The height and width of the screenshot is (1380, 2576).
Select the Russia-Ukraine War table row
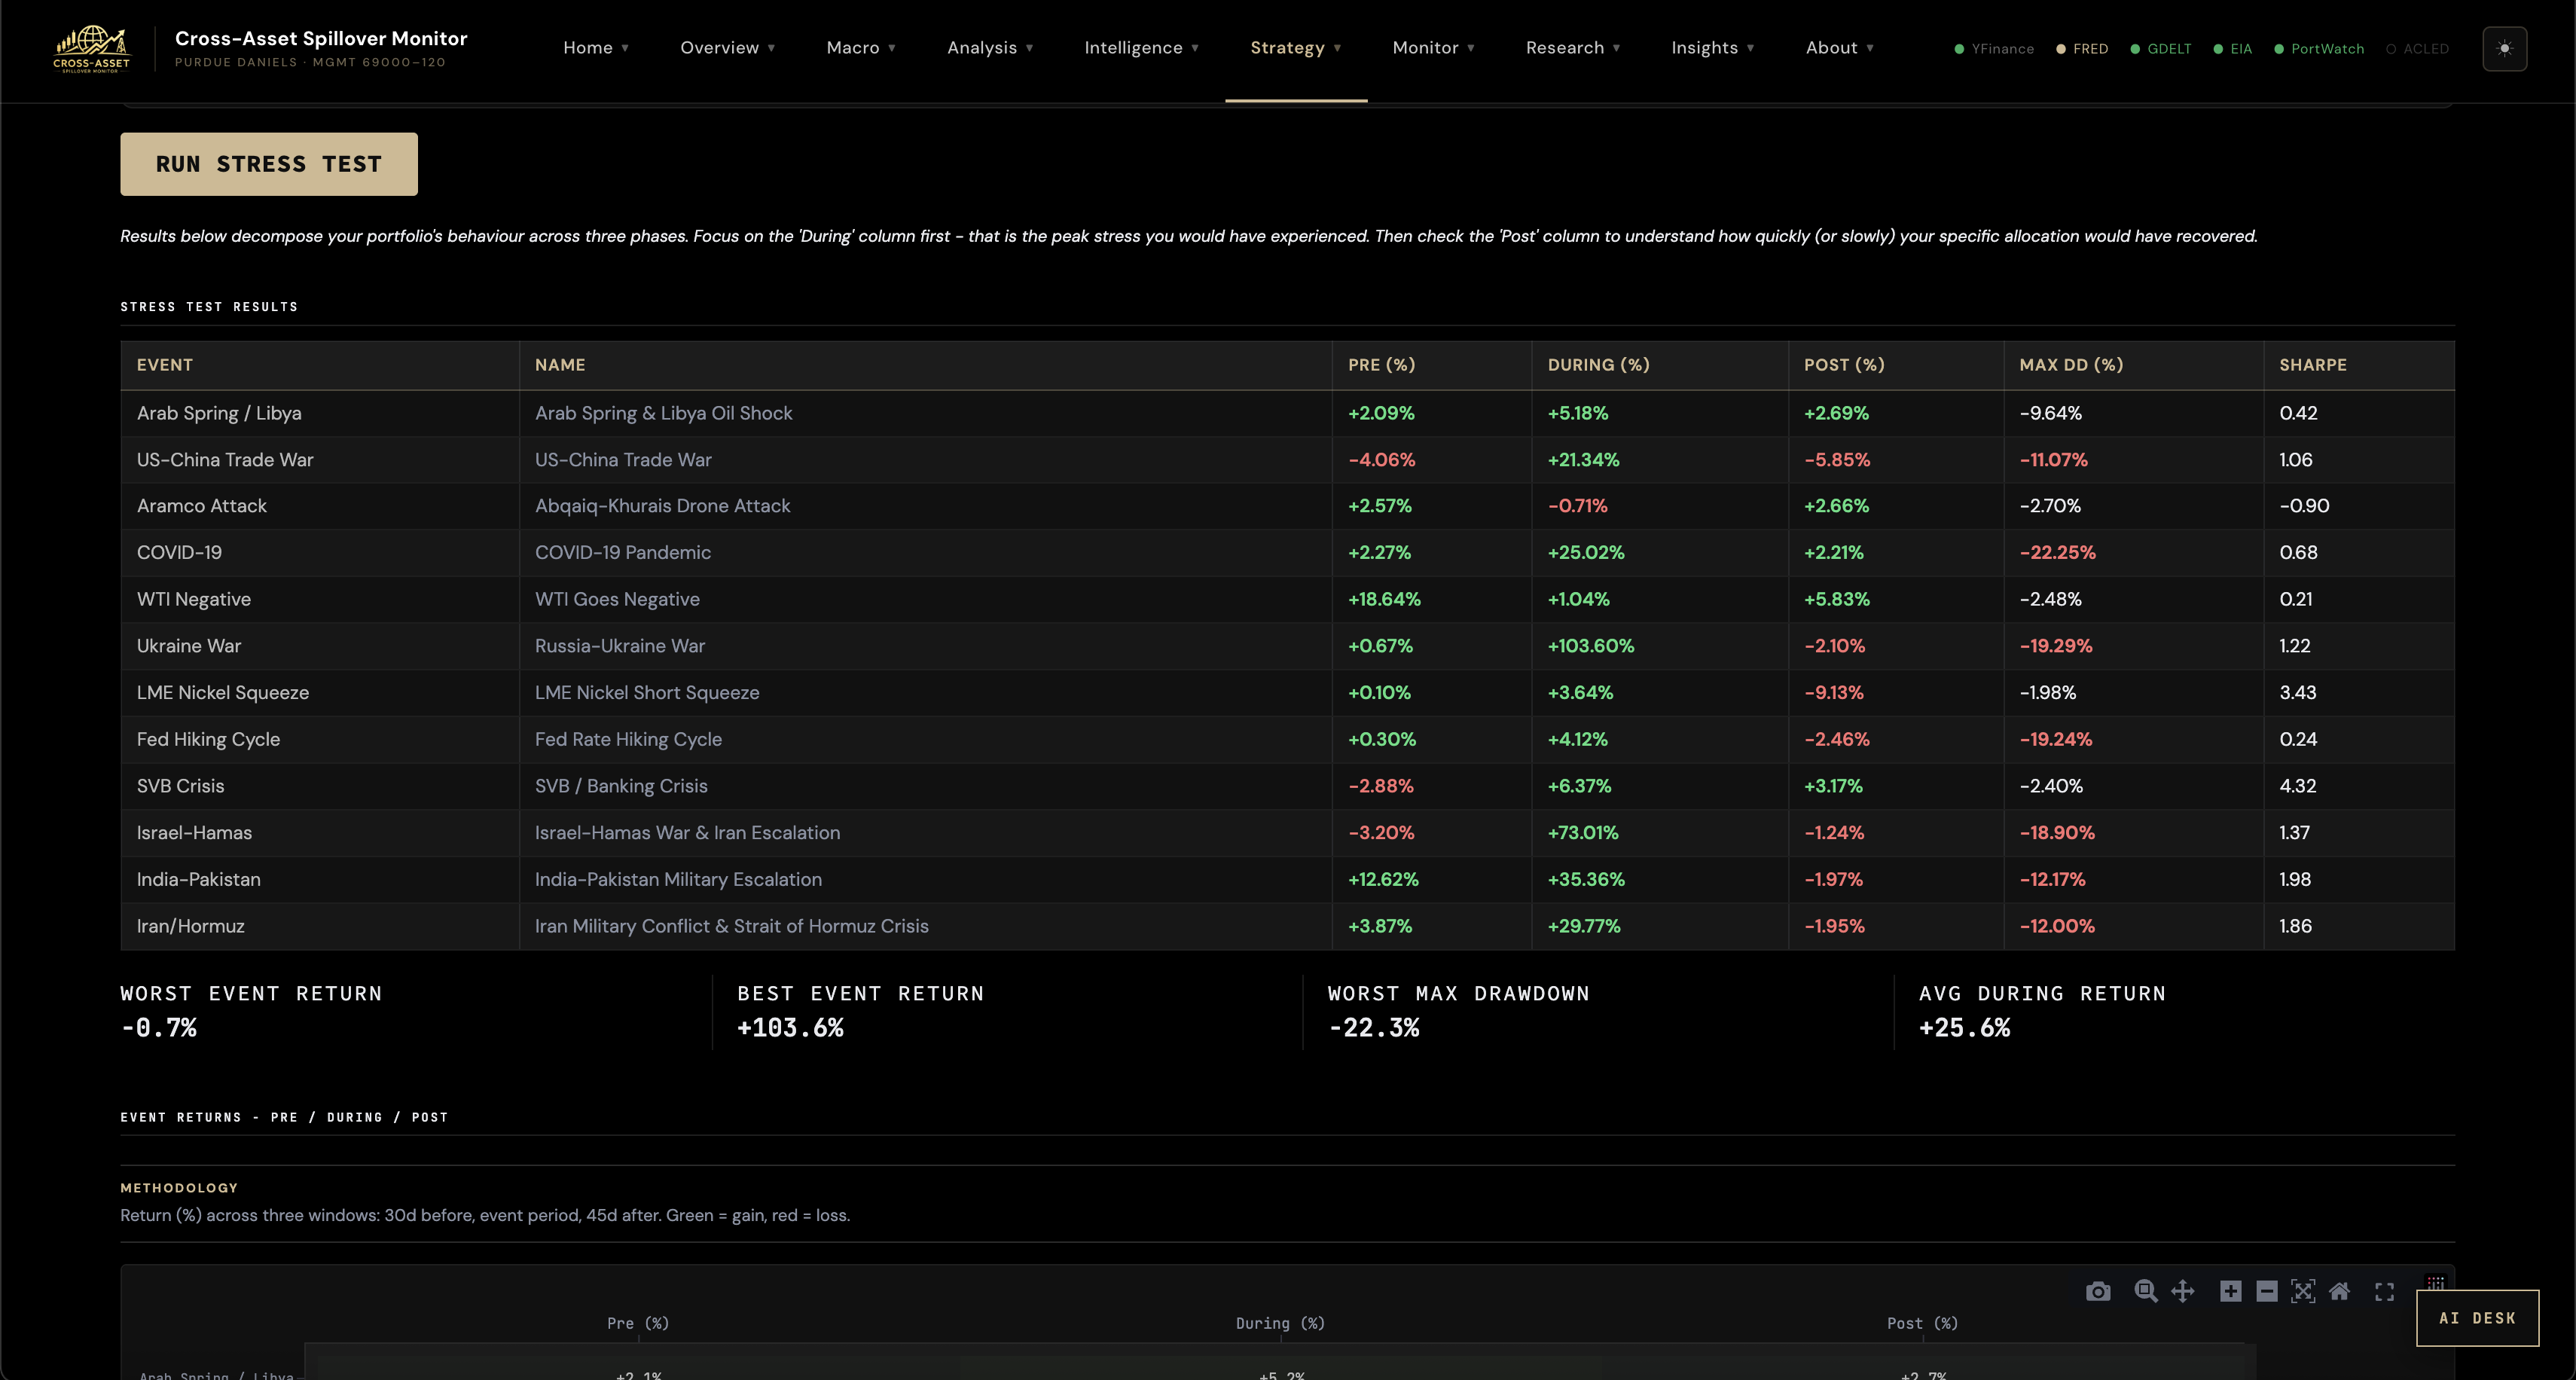click(1287, 646)
